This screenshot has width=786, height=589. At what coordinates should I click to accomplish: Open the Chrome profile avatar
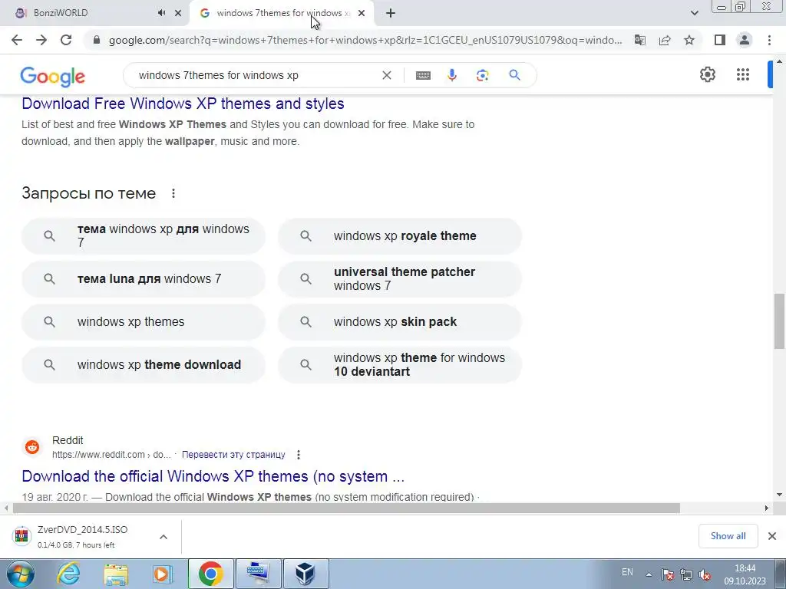pyautogui.click(x=745, y=40)
